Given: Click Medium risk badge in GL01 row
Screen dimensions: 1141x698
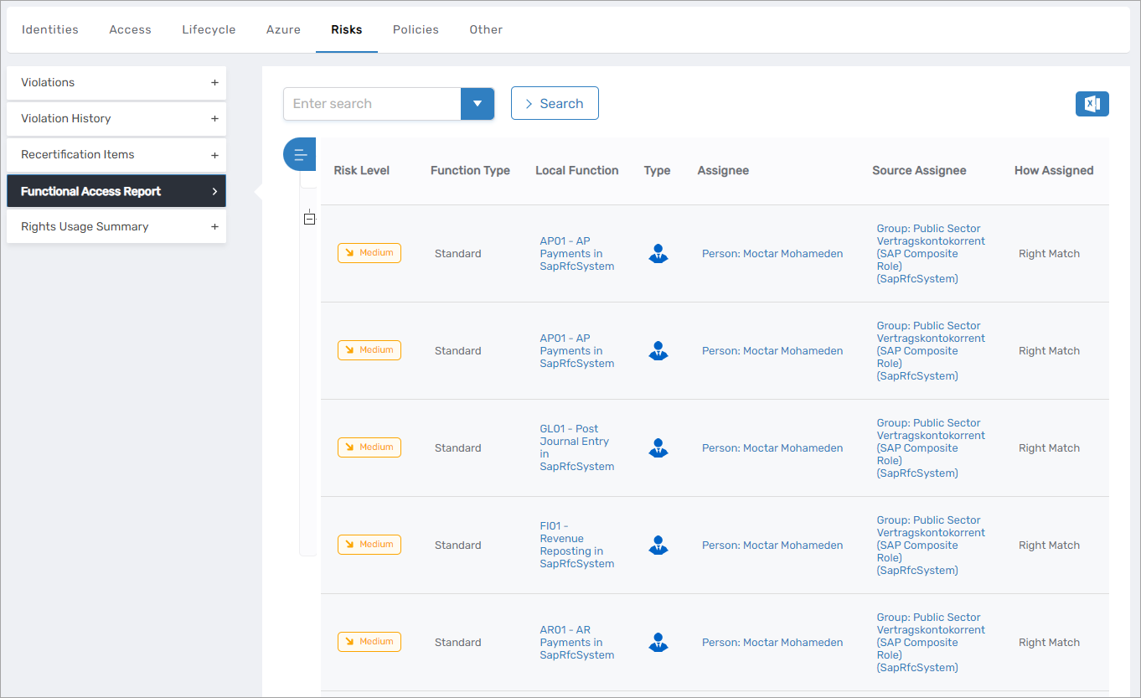Looking at the screenshot, I should [369, 447].
